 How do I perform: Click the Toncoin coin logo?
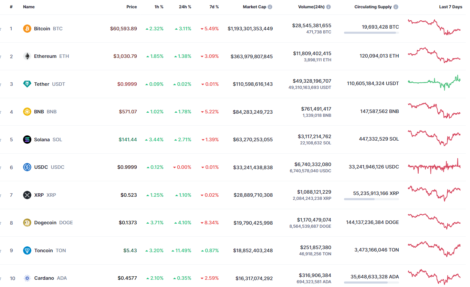pyautogui.click(x=27, y=250)
